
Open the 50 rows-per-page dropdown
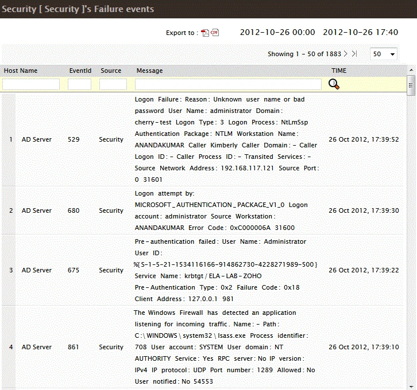384,54
